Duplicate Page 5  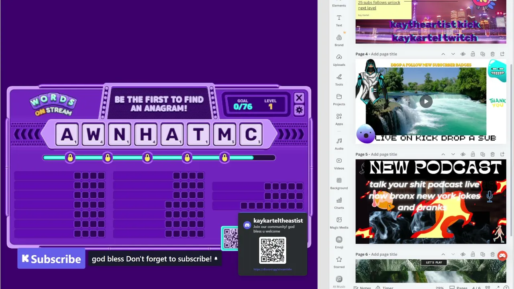483,155
